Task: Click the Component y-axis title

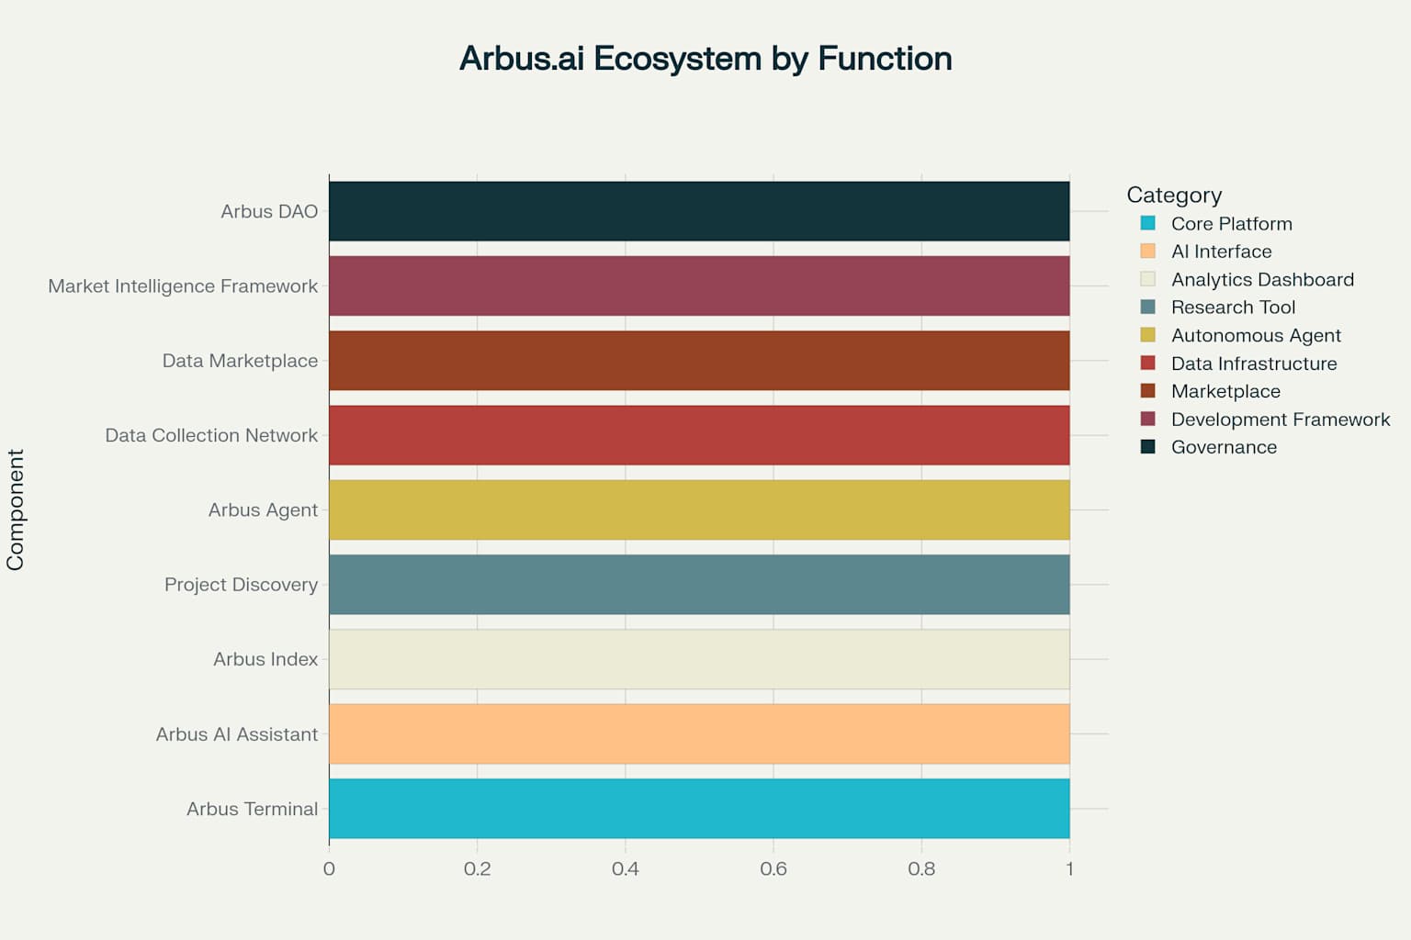Action: coord(16,509)
